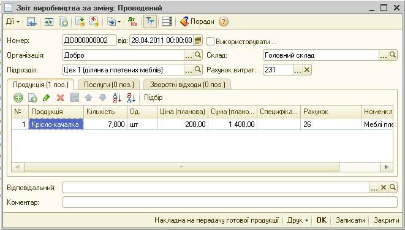Click the Кількість column header
405x230 pixels.
[105, 112]
